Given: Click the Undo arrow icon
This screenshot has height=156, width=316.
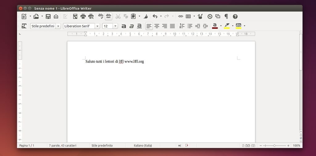Looking at the screenshot, I should (x=155, y=16).
